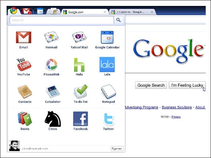
Task: Open the Lala music app
Action: click(107, 65)
